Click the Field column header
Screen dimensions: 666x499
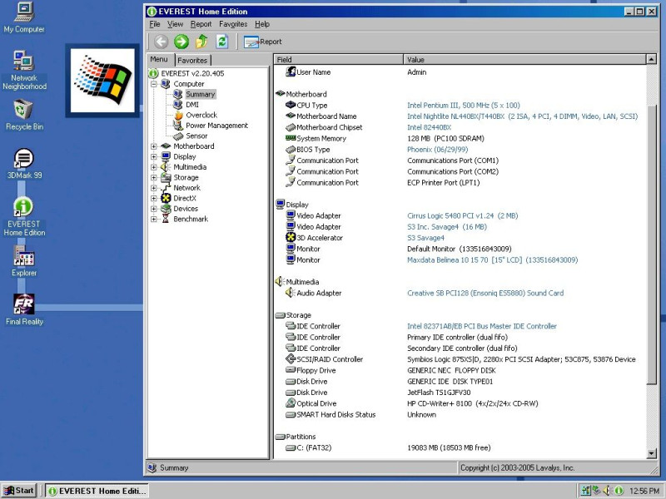click(339, 59)
